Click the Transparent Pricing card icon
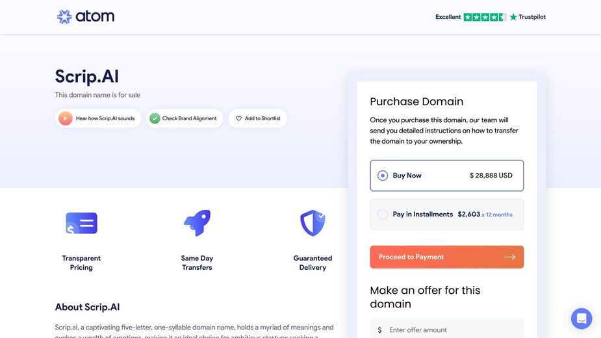 coord(81,224)
